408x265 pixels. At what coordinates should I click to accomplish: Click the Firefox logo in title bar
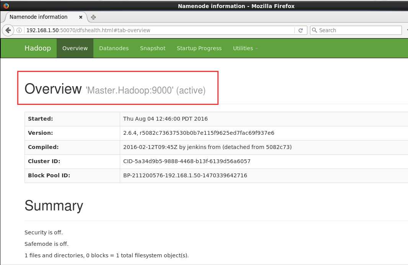pos(6,6)
